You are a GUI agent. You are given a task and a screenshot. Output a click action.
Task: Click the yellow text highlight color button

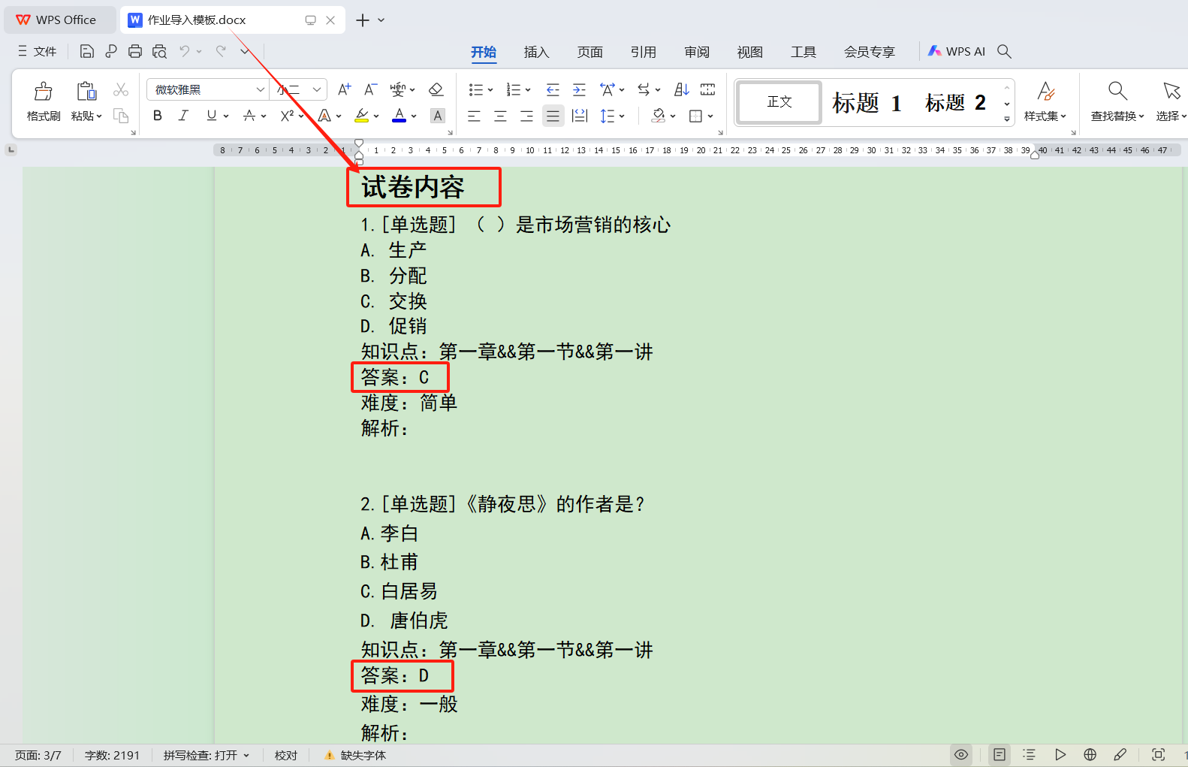tap(362, 116)
